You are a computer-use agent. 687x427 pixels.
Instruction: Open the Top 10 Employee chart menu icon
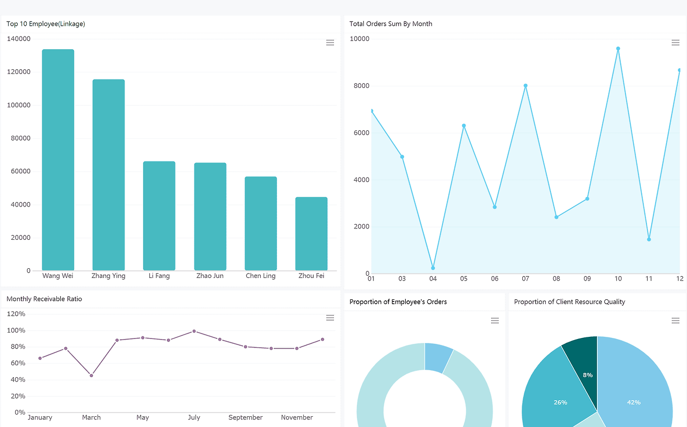click(x=330, y=43)
